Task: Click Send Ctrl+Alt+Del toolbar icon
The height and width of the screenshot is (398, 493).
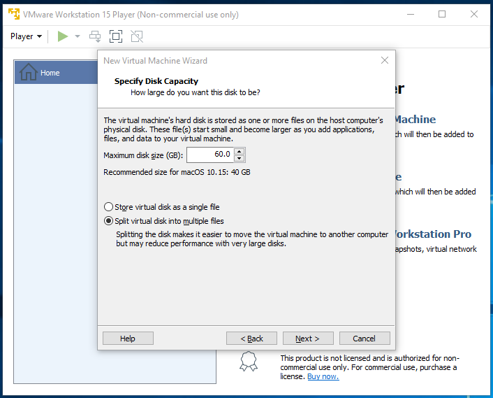Action: [95, 36]
